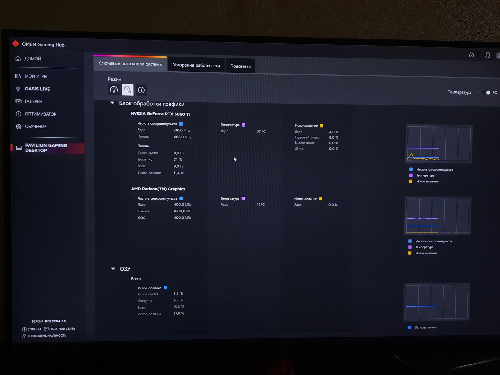Click the feedback speech-bubble icon
This screenshot has height=375, width=500.
click(46, 329)
